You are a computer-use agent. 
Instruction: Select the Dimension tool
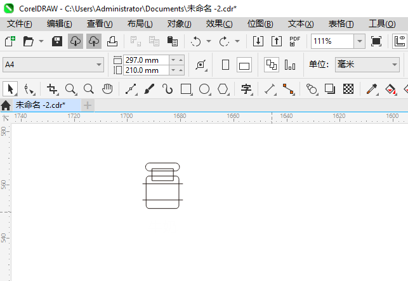[270, 89]
